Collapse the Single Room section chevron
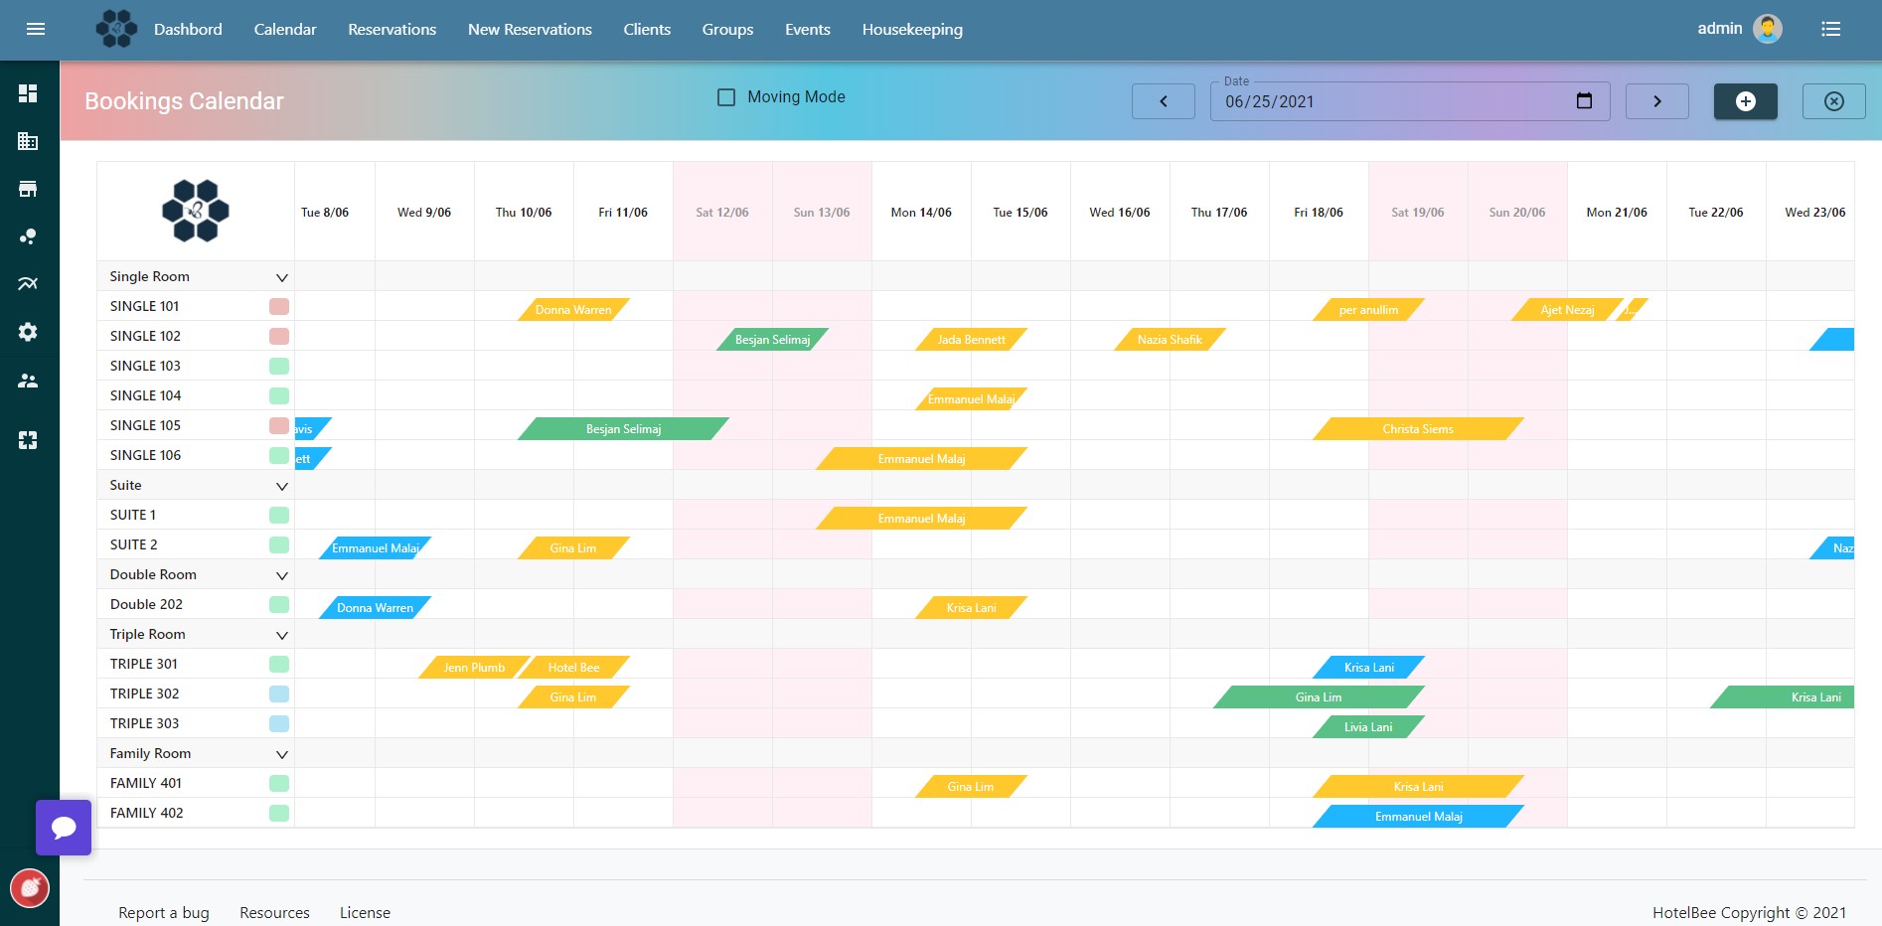Viewport: 1882px width, 926px height. click(281, 277)
